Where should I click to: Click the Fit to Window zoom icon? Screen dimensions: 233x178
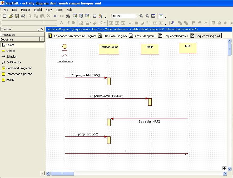click(x=153, y=16)
